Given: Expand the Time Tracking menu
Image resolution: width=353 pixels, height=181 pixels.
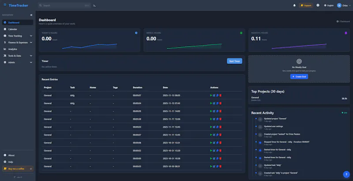Looking at the screenshot, I should point(18,36).
